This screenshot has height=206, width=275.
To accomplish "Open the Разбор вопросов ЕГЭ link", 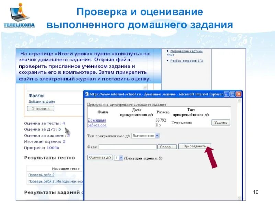I will pos(187,61).
